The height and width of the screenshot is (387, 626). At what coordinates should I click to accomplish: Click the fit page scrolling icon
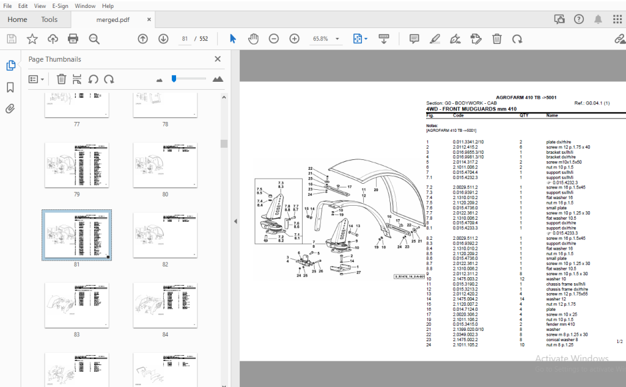(x=357, y=38)
